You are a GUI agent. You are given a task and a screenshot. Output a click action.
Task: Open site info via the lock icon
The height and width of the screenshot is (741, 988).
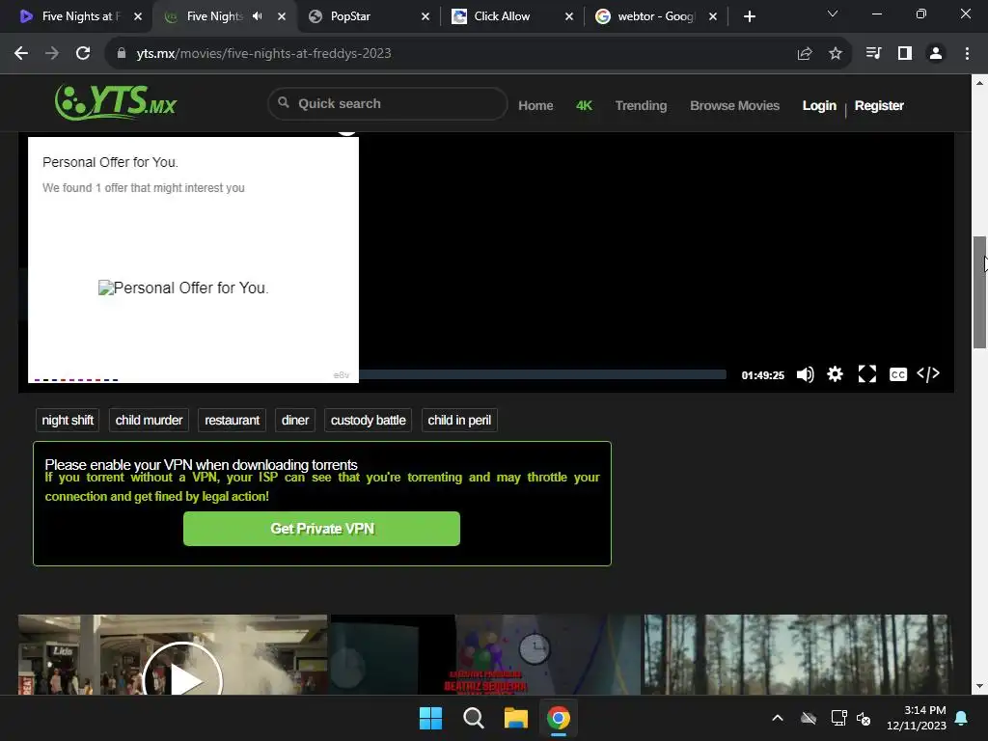(122, 54)
